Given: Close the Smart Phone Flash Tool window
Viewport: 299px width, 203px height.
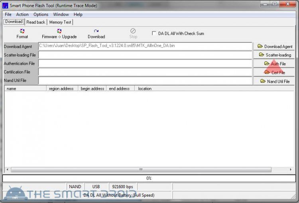Looking at the screenshot, I should pyautogui.click(x=288, y=4).
